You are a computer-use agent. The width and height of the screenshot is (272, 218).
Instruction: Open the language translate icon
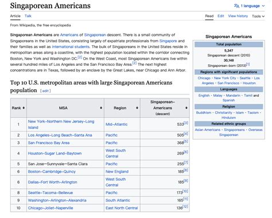[236, 6]
